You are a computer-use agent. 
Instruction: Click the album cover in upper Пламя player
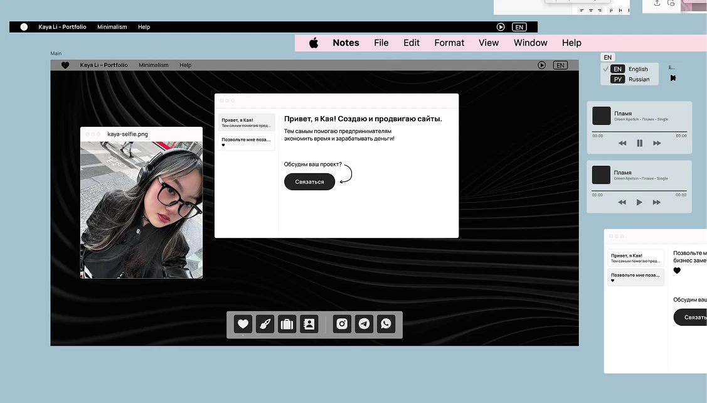coord(601,116)
